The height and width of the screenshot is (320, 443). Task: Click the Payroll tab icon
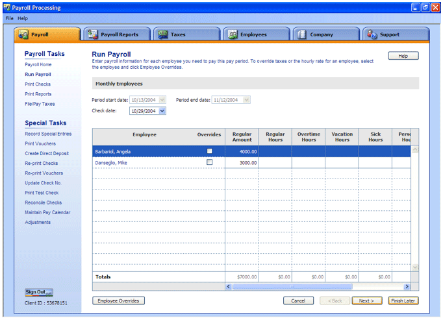tap(24, 34)
